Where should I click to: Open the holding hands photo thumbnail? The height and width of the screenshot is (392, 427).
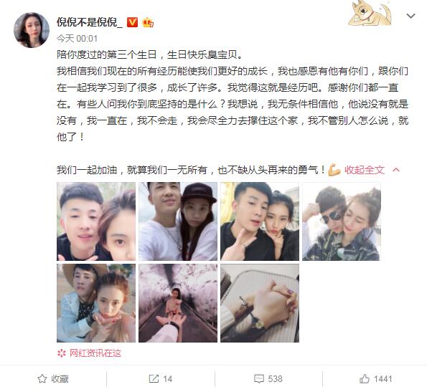(x=260, y=303)
